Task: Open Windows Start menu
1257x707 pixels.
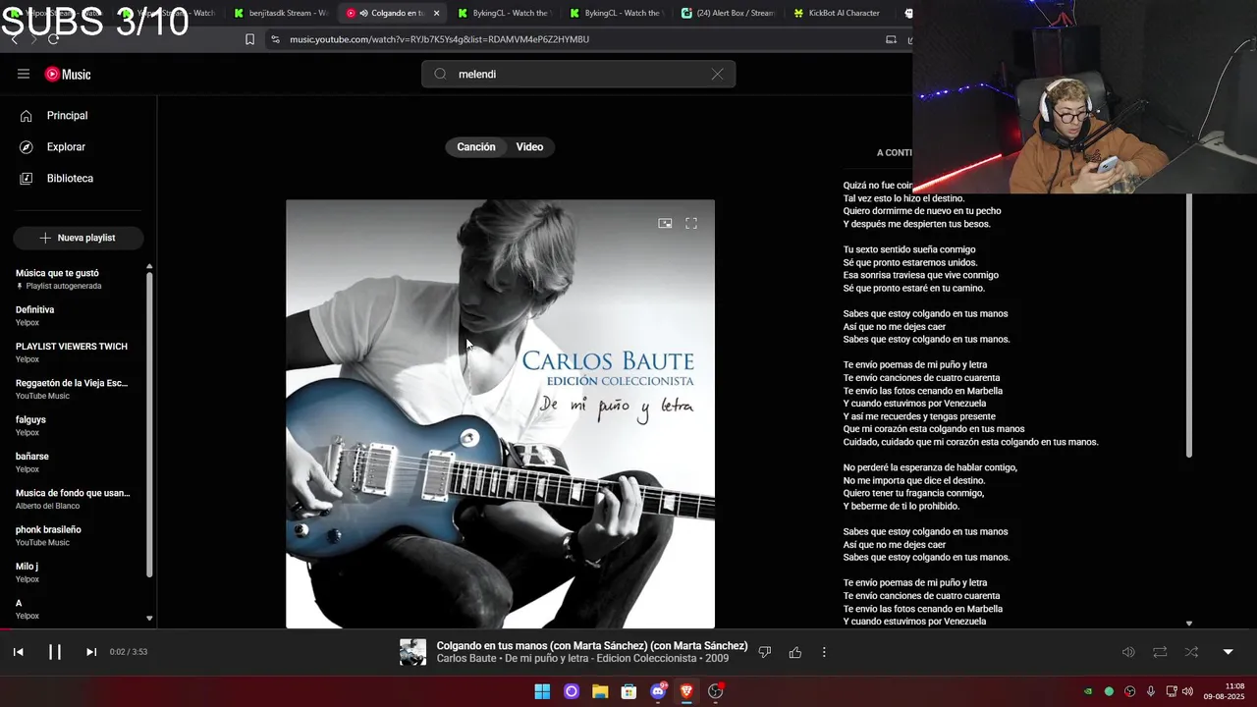Action: click(x=542, y=691)
